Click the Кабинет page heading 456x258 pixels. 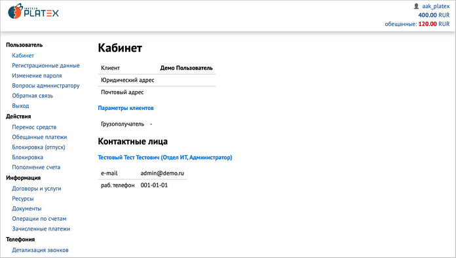120,48
